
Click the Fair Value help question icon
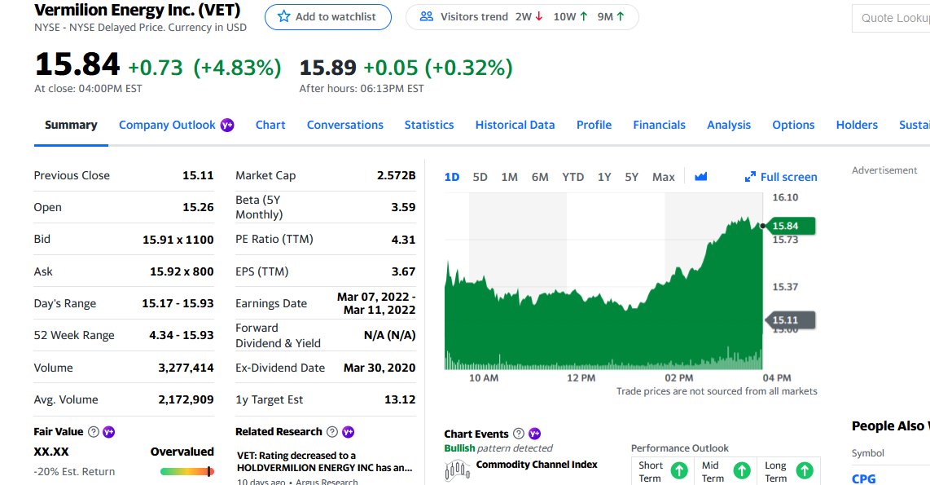(x=93, y=432)
